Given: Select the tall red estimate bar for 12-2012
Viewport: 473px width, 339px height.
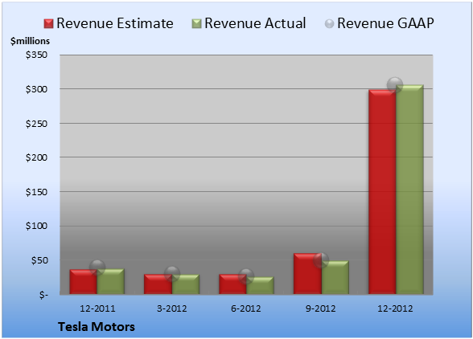Looking at the screenshot, I should [x=382, y=192].
